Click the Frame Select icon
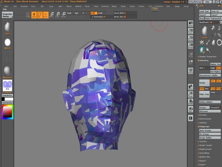Viewport: 222px width, 167px height. [x=190, y=55]
